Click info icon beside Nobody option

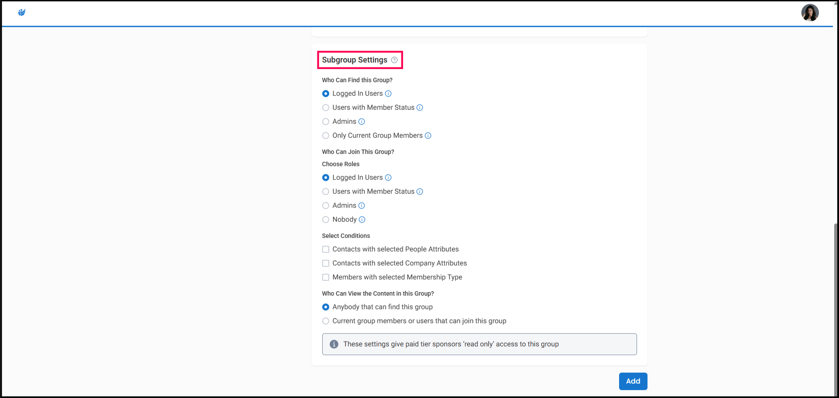point(362,220)
